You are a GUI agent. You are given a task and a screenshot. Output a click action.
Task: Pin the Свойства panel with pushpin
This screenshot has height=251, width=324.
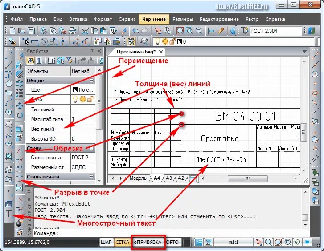(92, 51)
